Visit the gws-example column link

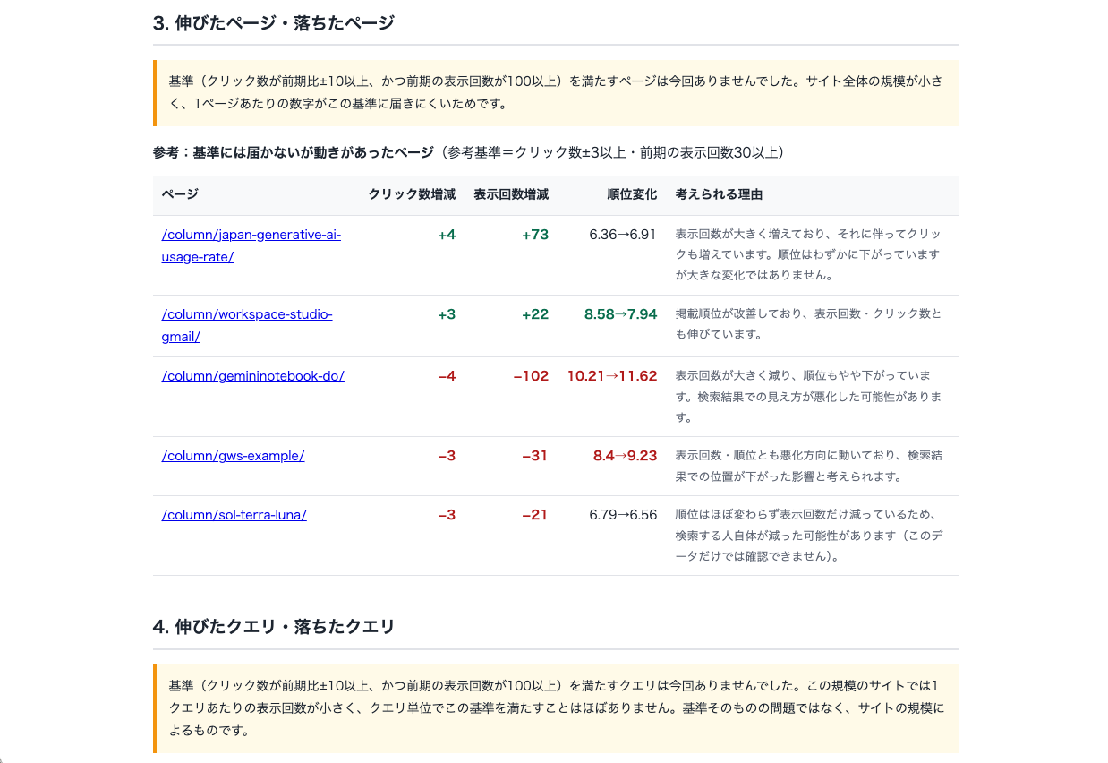(233, 456)
